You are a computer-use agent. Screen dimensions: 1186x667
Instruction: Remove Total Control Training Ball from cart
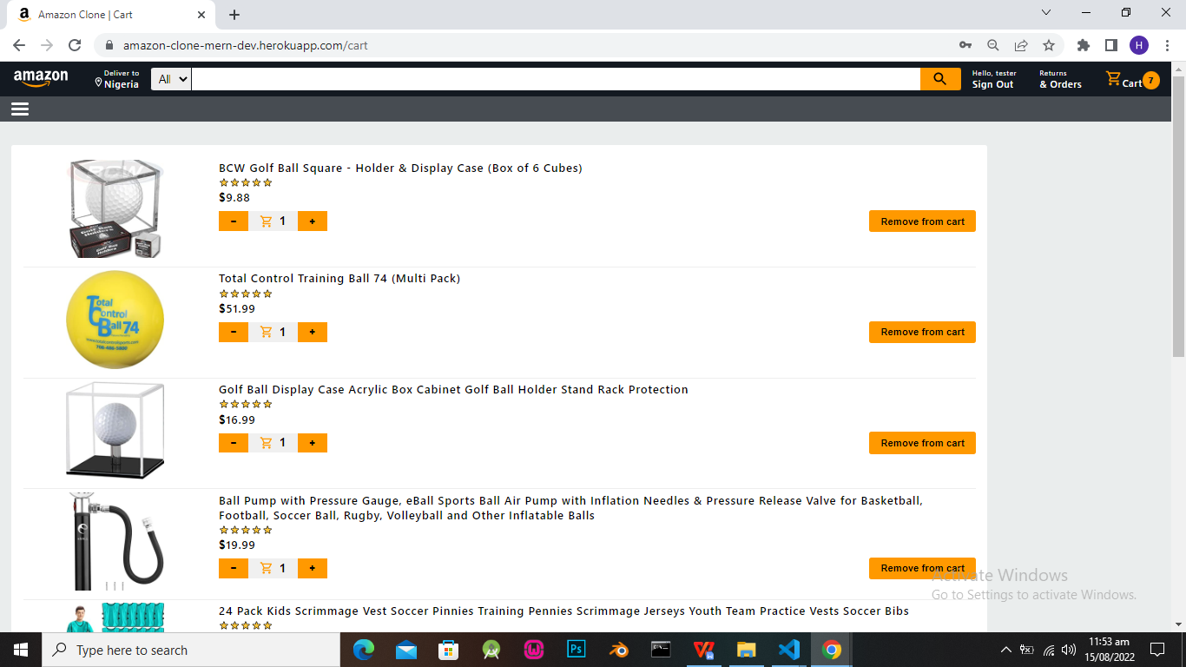(x=922, y=332)
